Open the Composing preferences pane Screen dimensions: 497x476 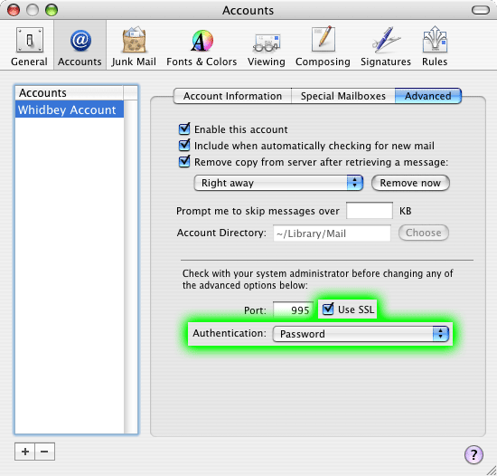click(x=323, y=46)
